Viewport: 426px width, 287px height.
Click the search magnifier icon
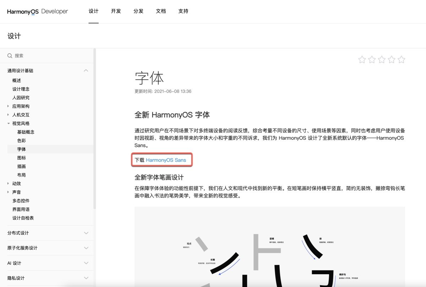point(10,56)
